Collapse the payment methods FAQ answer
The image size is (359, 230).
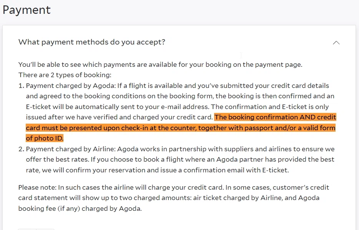coord(336,43)
